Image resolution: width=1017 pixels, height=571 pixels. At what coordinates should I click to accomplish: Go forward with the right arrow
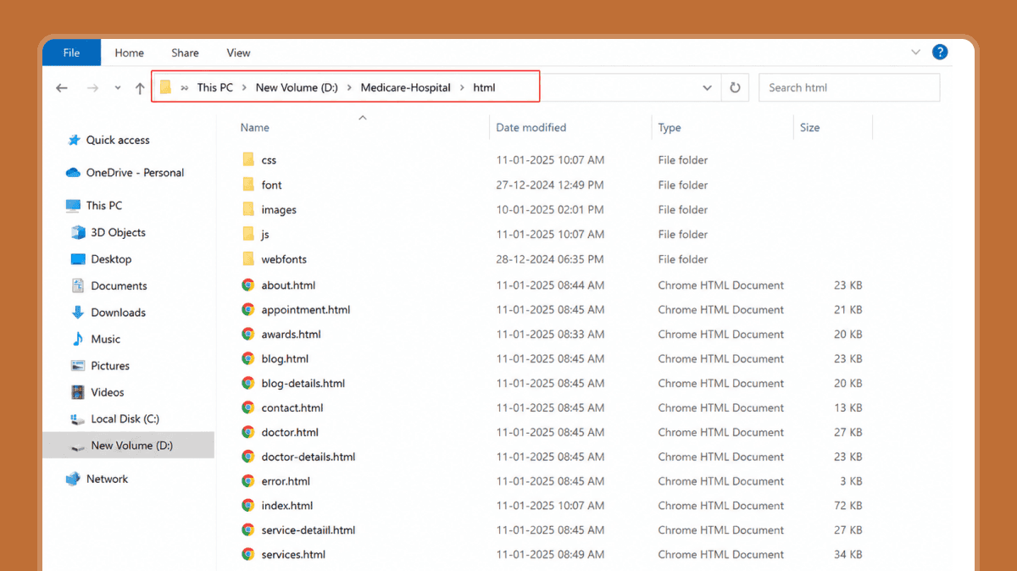(92, 88)
